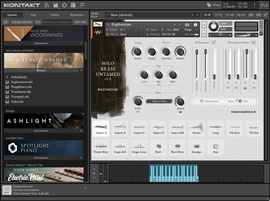Screen dimensions: 270x201
Task: Click the save floppy disk icon
Action: [55, 5]
